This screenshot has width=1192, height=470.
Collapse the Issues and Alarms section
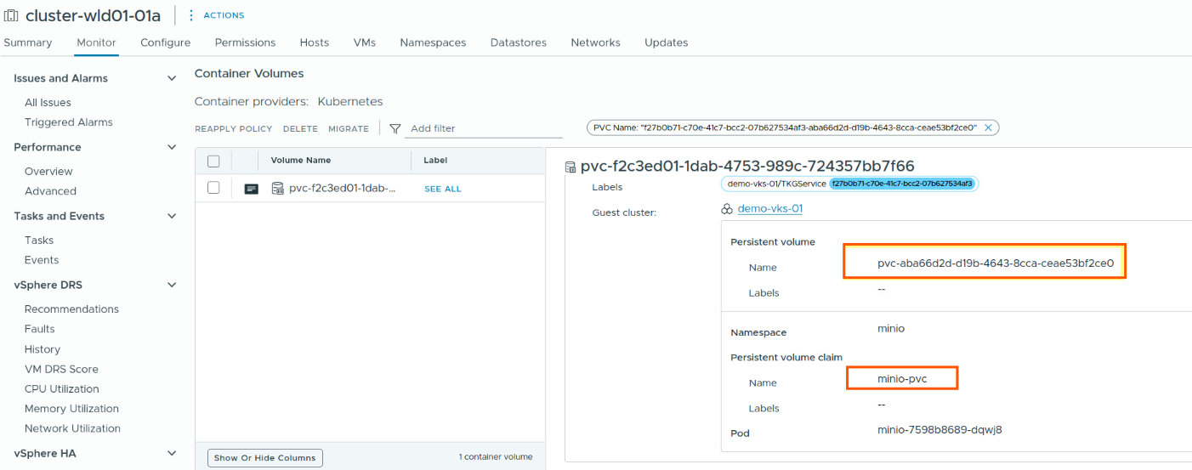click(172, 78)
